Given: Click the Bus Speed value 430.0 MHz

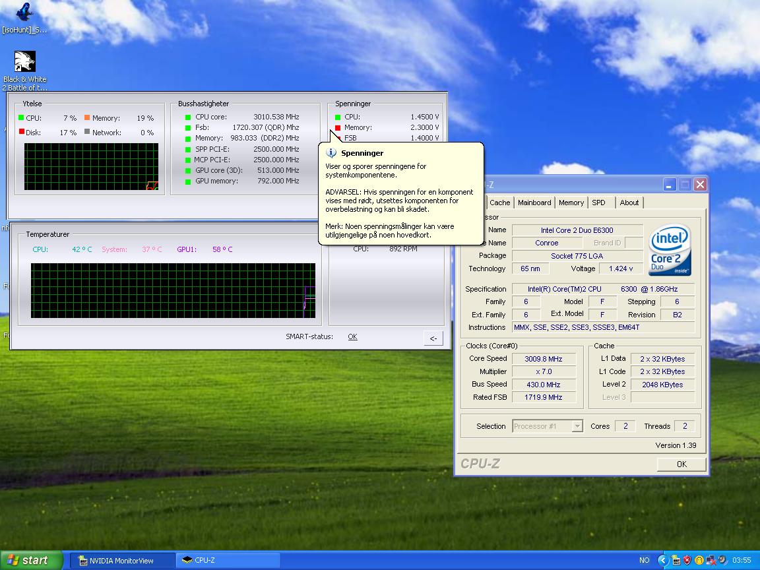Looking at the screenshot, I should click(x=544, y=385).
